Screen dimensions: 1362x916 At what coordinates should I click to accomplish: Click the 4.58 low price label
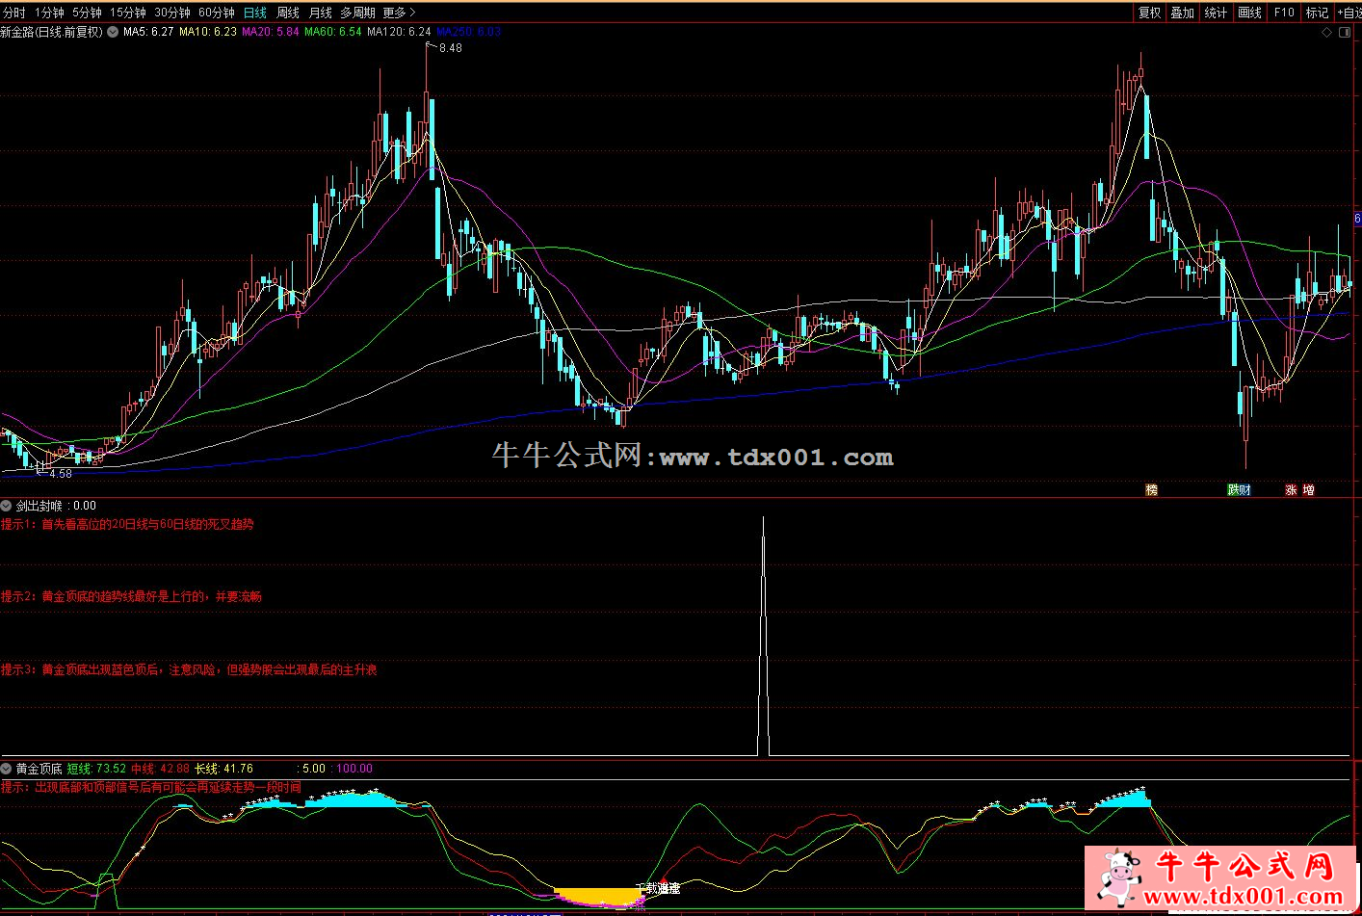tap(60, 473)
